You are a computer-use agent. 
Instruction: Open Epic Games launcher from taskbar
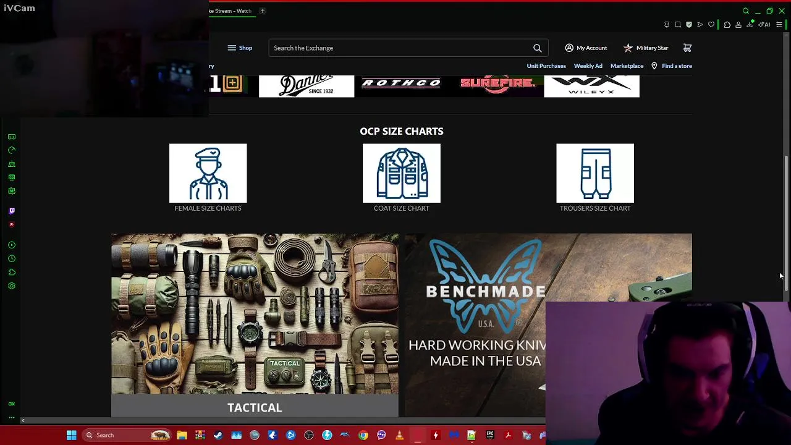point(490,435)
